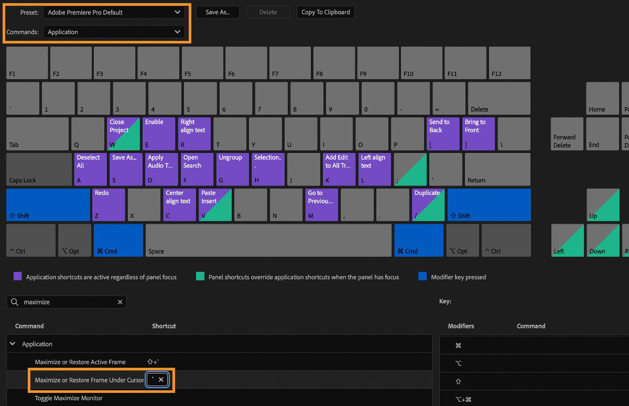Clear the maximize search field

point(120,302)
